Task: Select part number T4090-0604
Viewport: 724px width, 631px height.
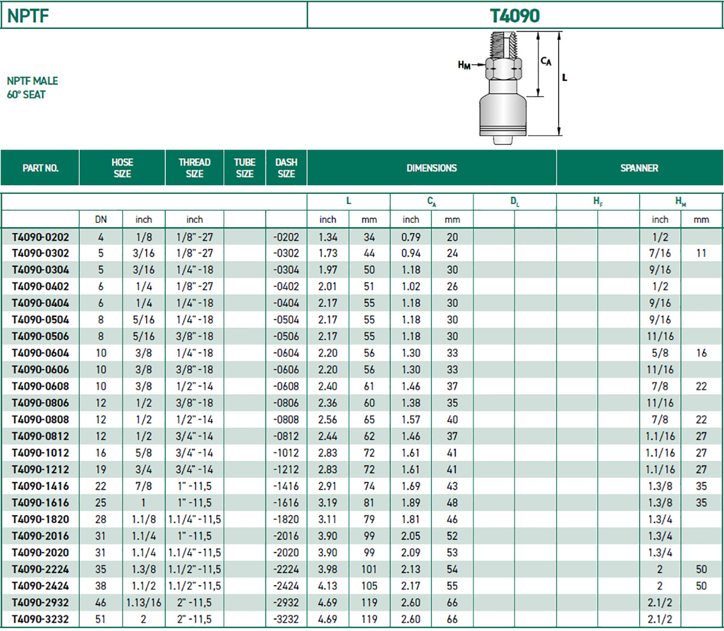Action: pyautogui.click(x=40, y=353)
